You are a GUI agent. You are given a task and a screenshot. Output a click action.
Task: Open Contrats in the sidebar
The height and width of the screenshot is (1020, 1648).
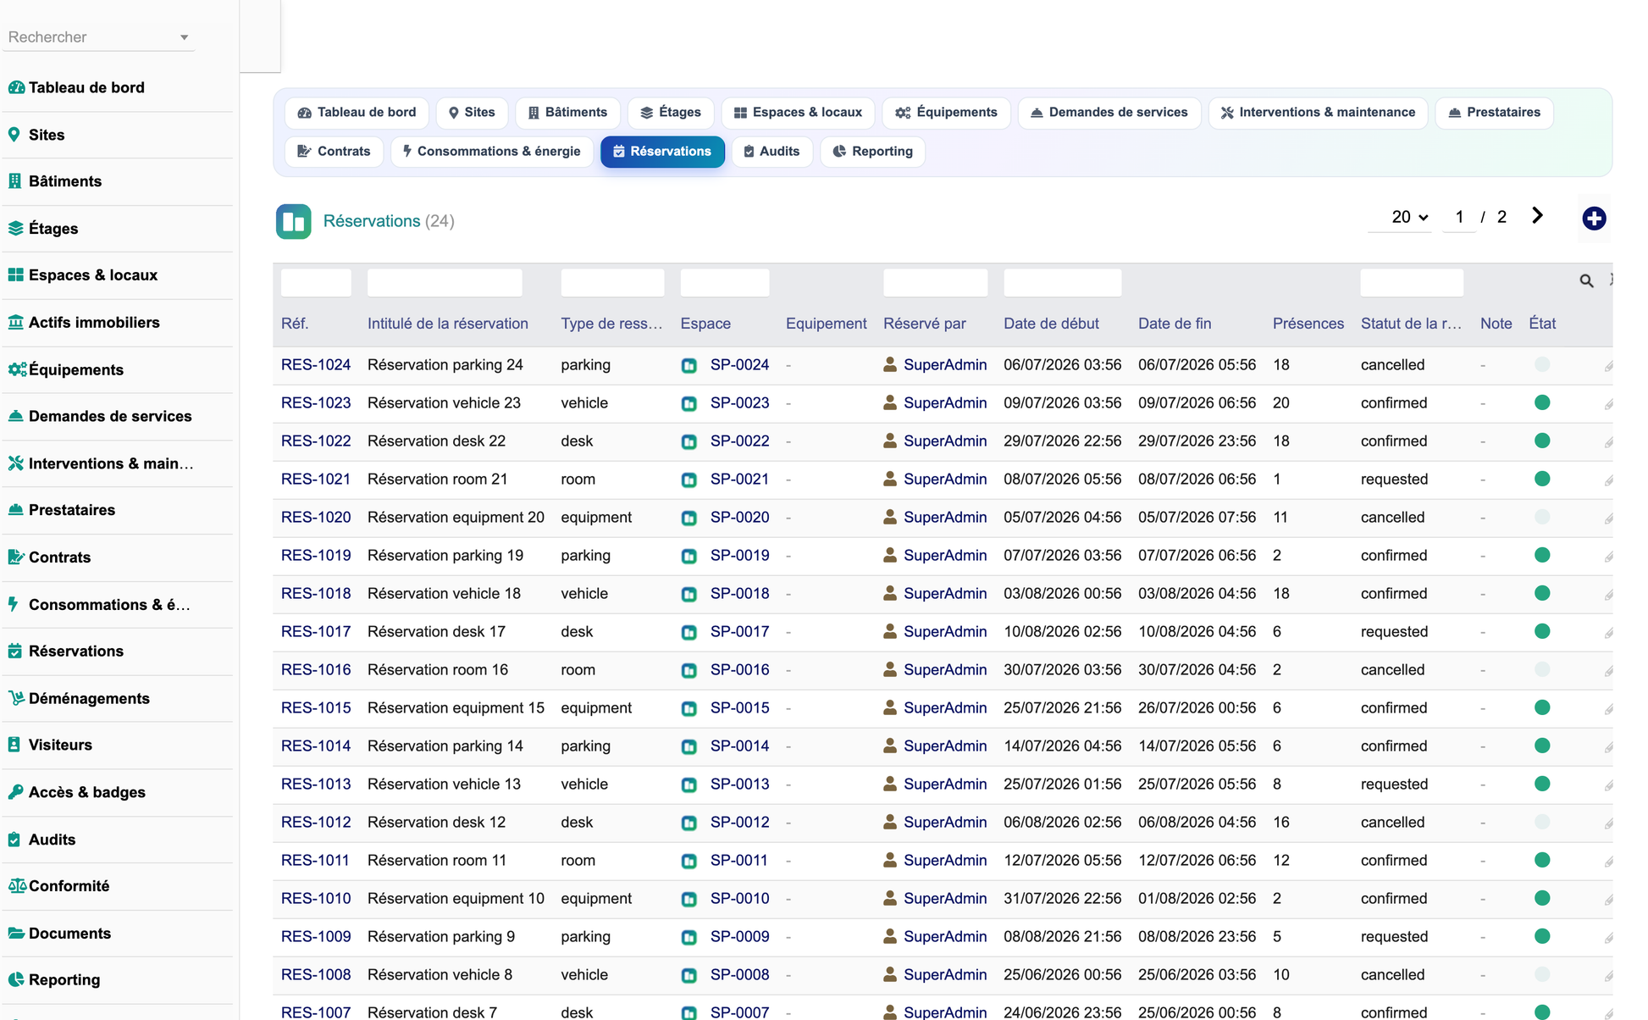[x=49, y=557]
